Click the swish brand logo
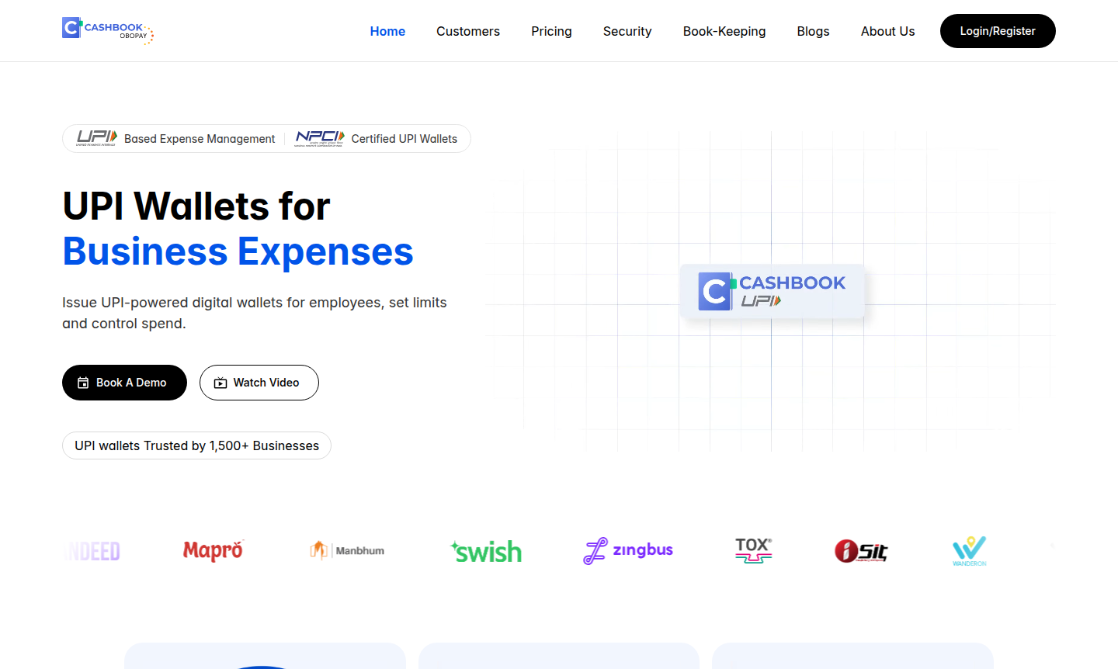This screenshot has width=1118, height=669. coord(486,551)
